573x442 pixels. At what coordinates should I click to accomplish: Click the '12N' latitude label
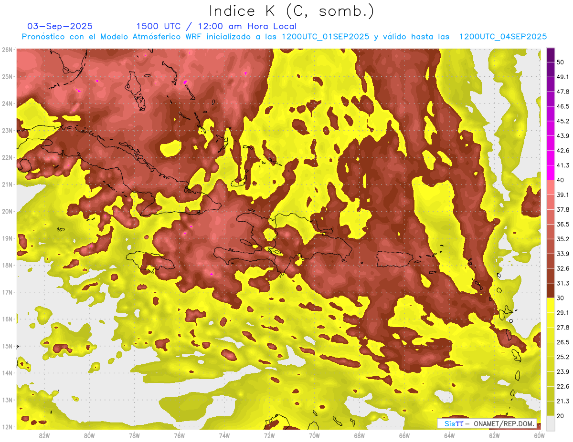pyautogui.click(x=7, y=427)
